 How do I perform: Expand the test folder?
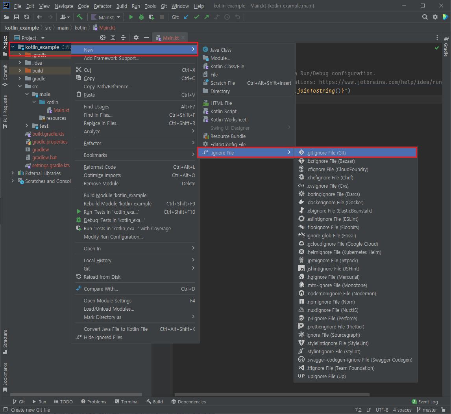[27, 126]
